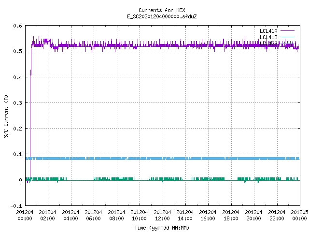This screenshot has height=232, width=309.
Task: Click the x-axis tick 201204 14:00
Action: point(185,215)
